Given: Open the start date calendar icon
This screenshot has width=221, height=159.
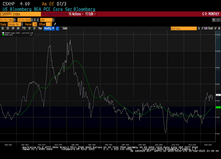Looking at the screenshot, I should [15, 20].
